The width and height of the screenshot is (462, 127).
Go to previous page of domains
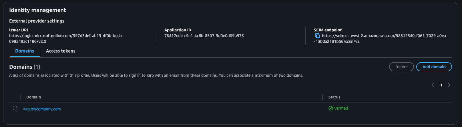(433, 85)
